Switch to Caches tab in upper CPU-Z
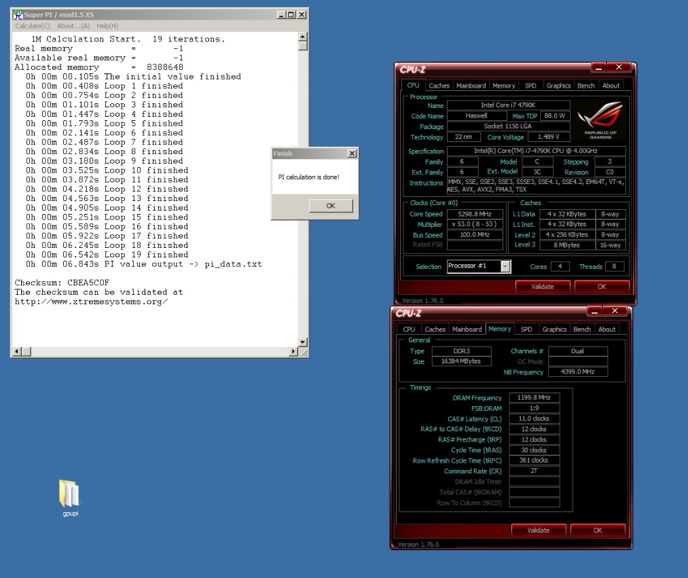The height and width of the screenshot is (578, 688). coord(439,86)
